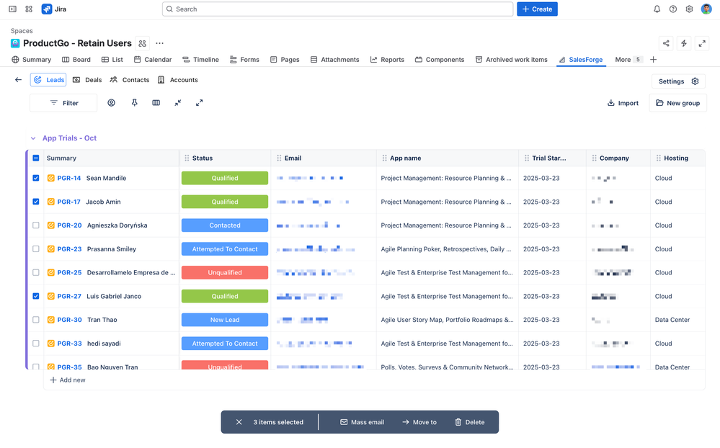Open the column layout view icon
The width and height of the screenshot is (720, 448).
(x=156, y=103)
